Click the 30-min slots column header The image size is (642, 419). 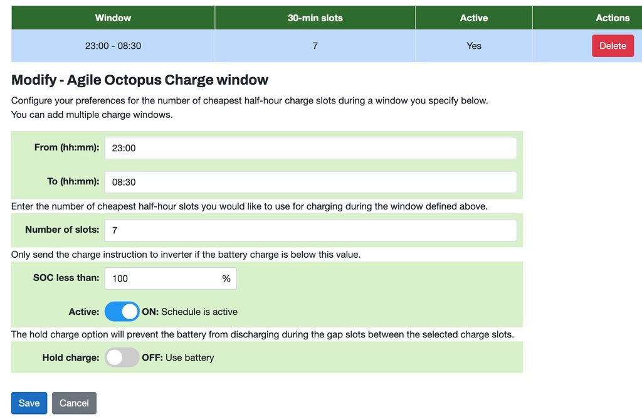[315, 18]
